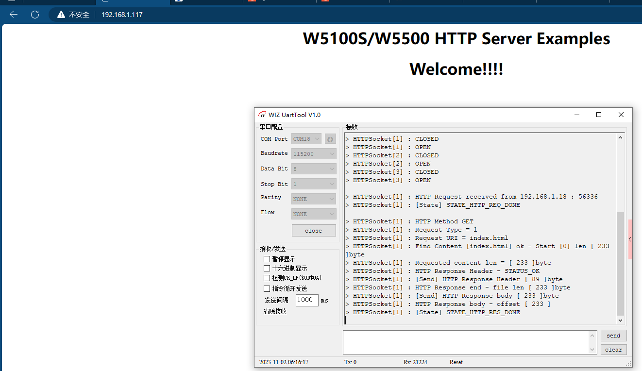Toggle the 检测CR_LF($0D$0A) checkbox

[x=267, y=278]
